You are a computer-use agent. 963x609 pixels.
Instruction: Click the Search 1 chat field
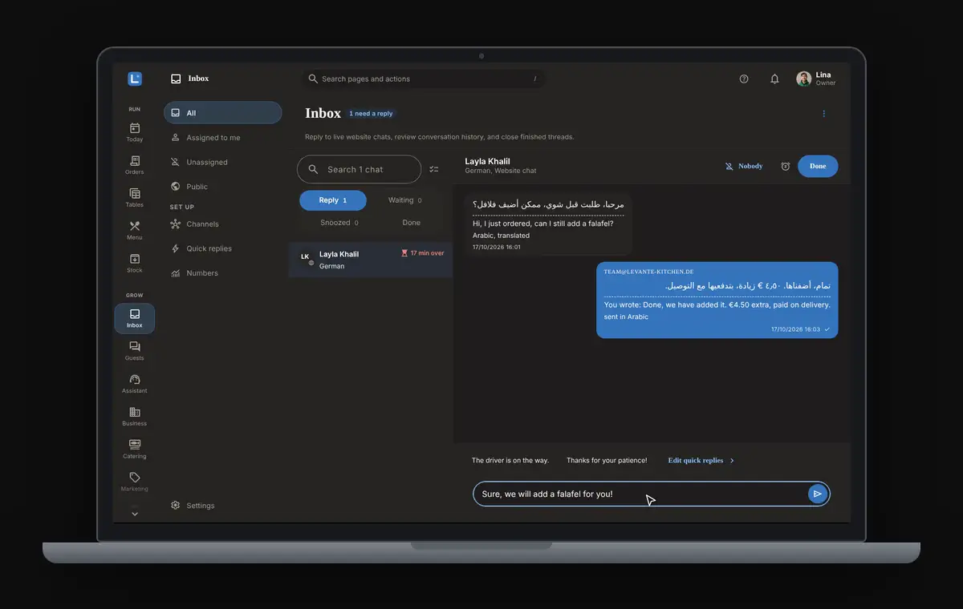coord(359,169)
